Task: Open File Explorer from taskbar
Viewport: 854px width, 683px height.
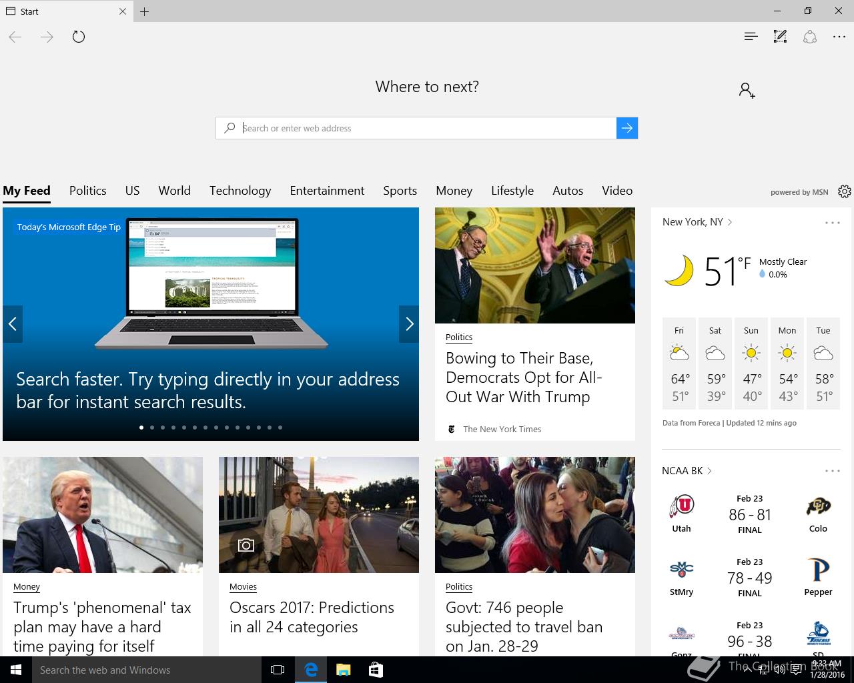Action: [x=343, y=670]
